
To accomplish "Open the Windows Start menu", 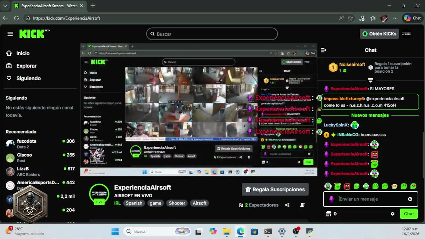I will (x=115, y=231).
